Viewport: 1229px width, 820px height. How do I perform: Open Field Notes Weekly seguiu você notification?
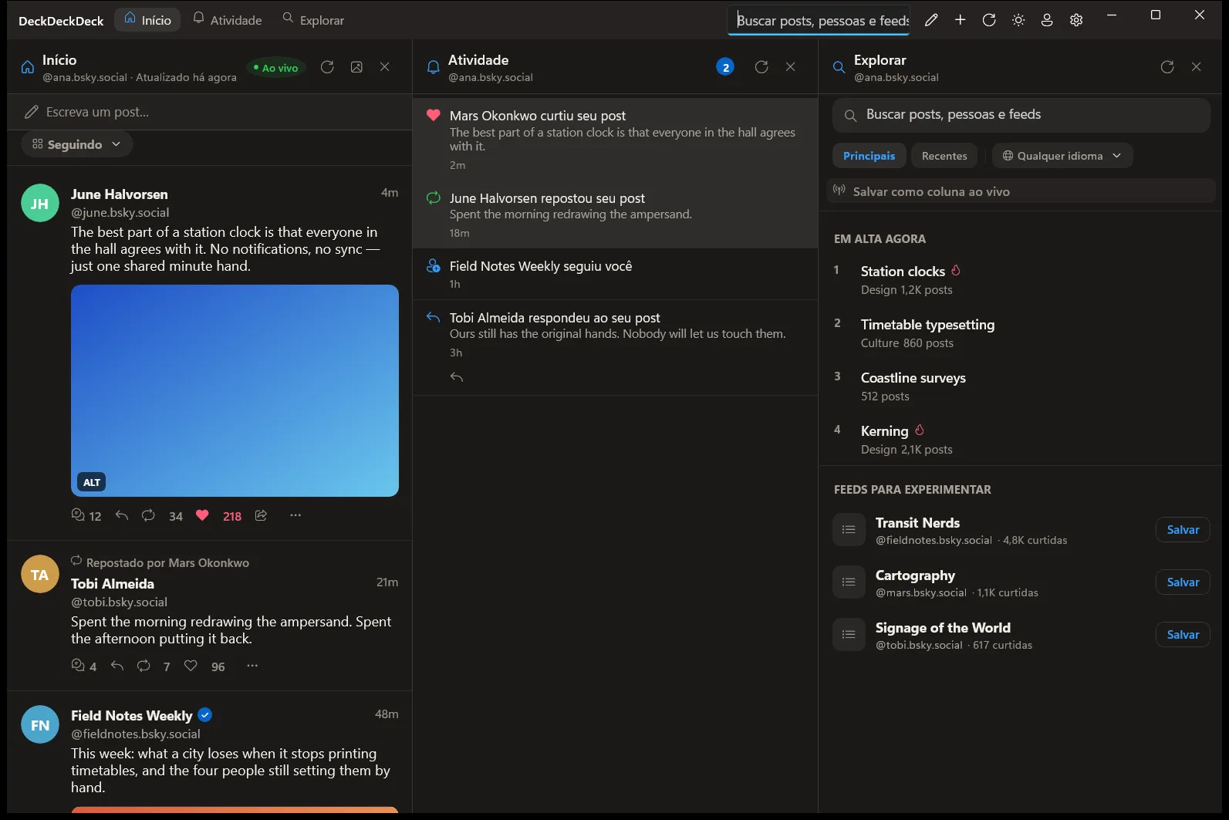(x=615, y=274)
